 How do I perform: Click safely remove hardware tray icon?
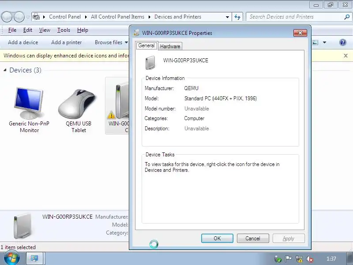(x=278, y=259)
